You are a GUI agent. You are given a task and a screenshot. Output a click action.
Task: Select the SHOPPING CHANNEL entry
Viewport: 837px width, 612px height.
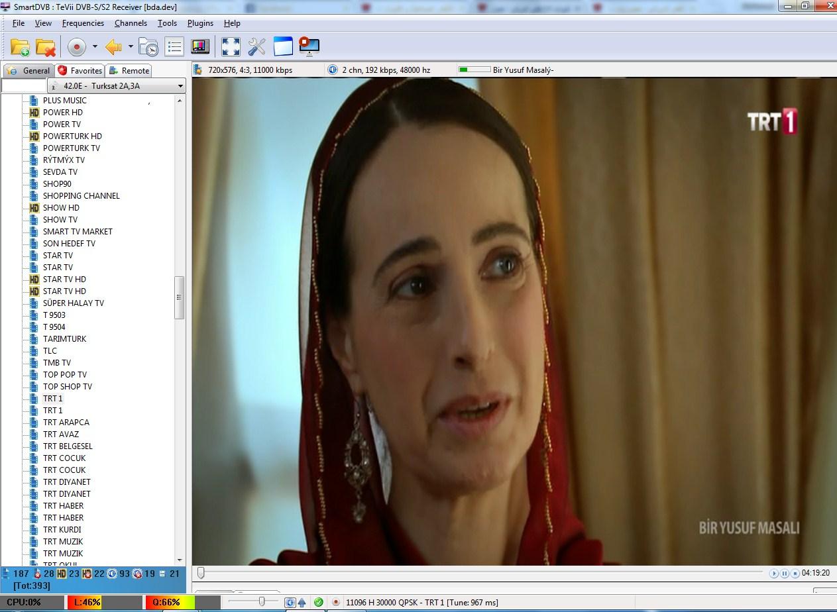pyautogui.click(x=82, y=196)
